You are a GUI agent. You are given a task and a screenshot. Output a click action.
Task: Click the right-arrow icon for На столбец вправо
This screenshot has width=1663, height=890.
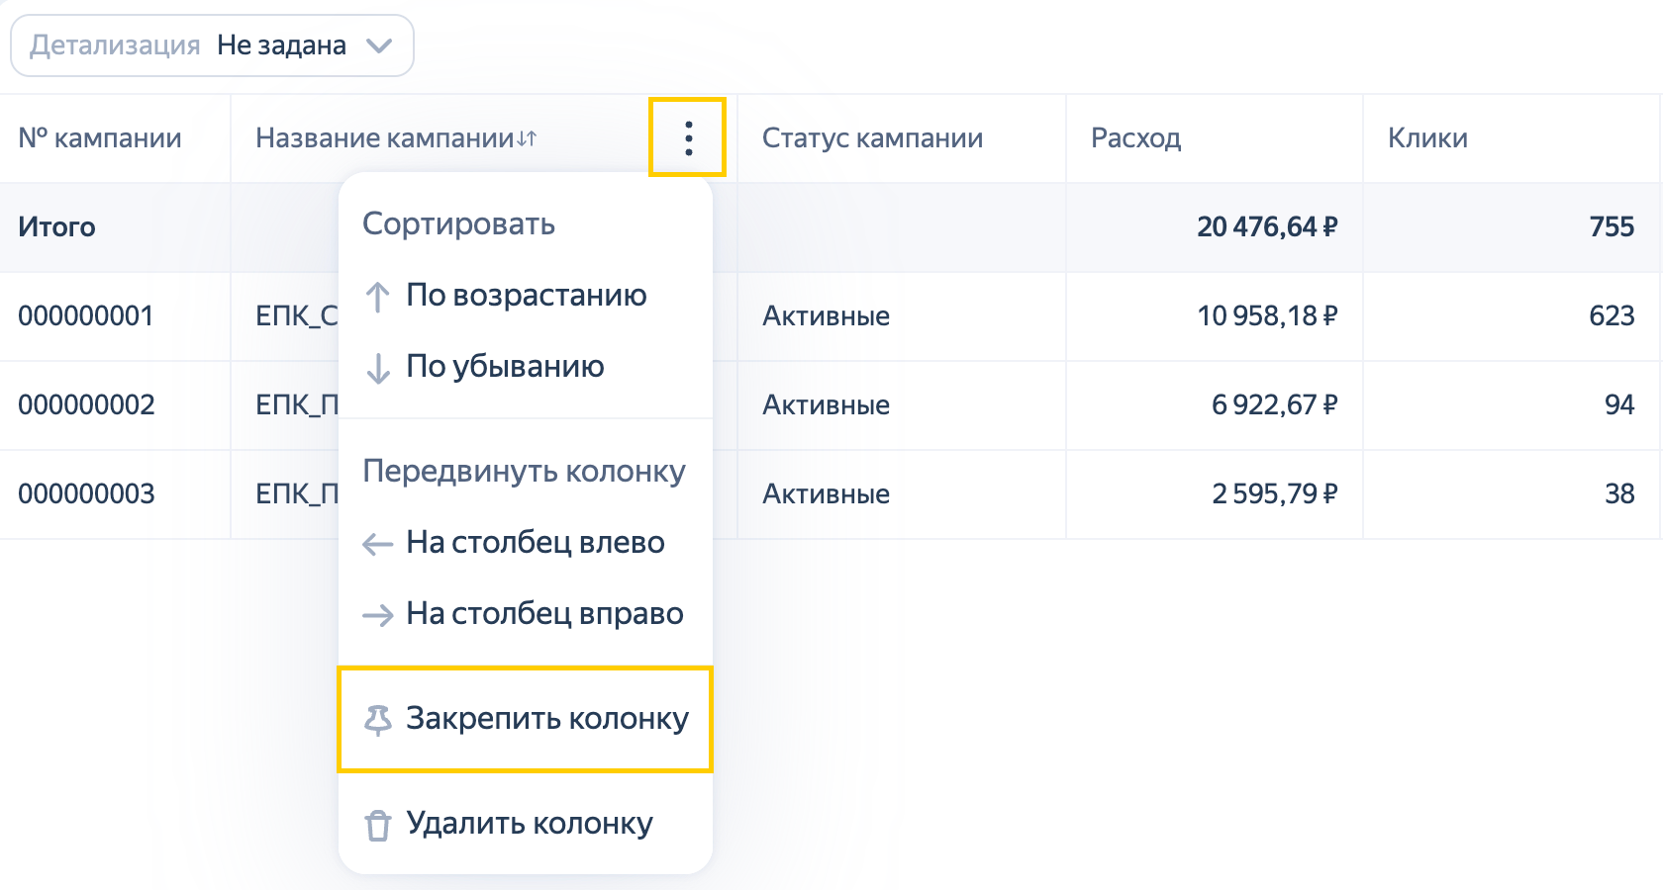pyautogui.click(x=377, y=615)
